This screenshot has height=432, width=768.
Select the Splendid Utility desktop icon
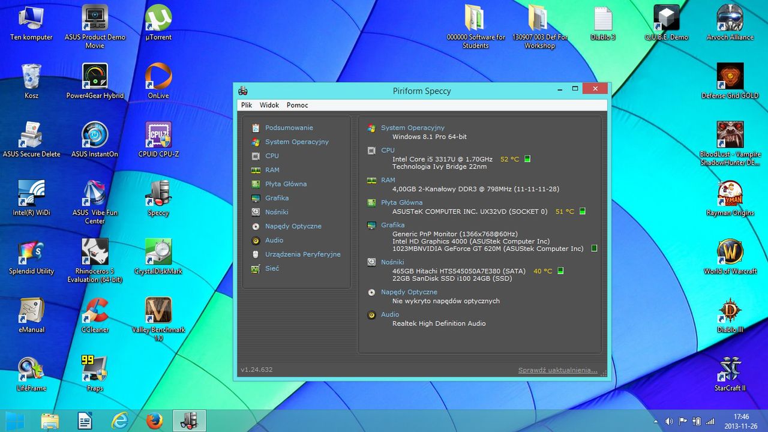click(x=31, y=257)
